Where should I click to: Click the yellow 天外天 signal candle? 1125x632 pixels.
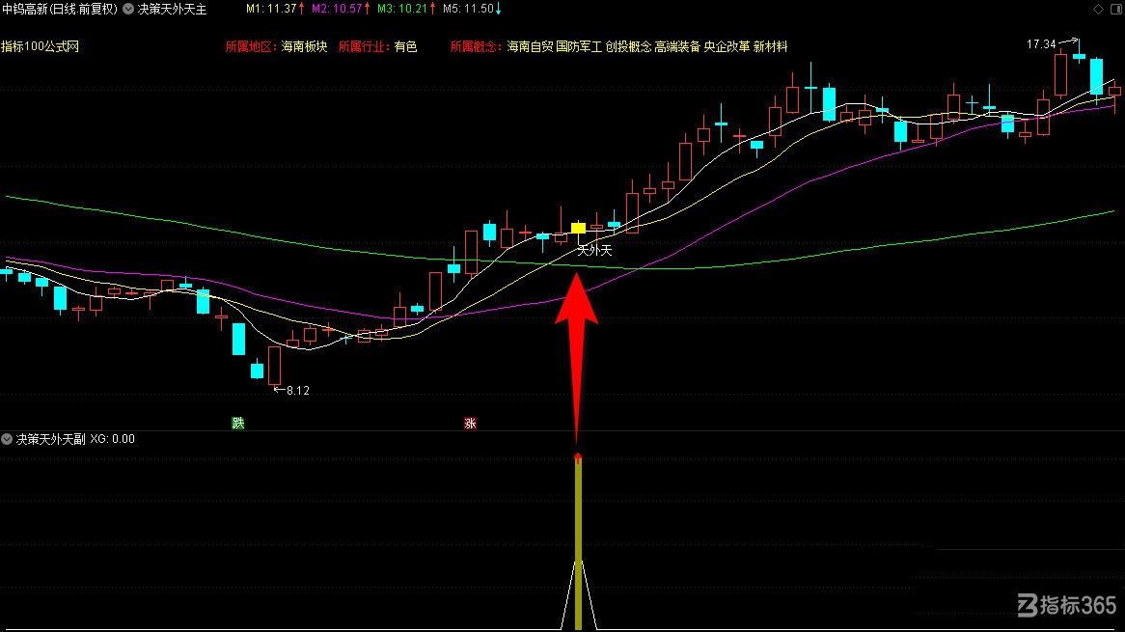pyautogui.click(x=578, y=228)
